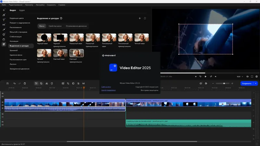Open the import files plus icon in sidebar
Viewport: 260px width, 146px height.
pos(4,10)
